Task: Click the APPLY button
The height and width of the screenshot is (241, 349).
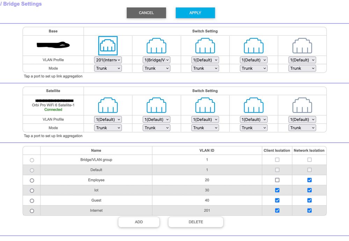Action: [x=195, y=13]
